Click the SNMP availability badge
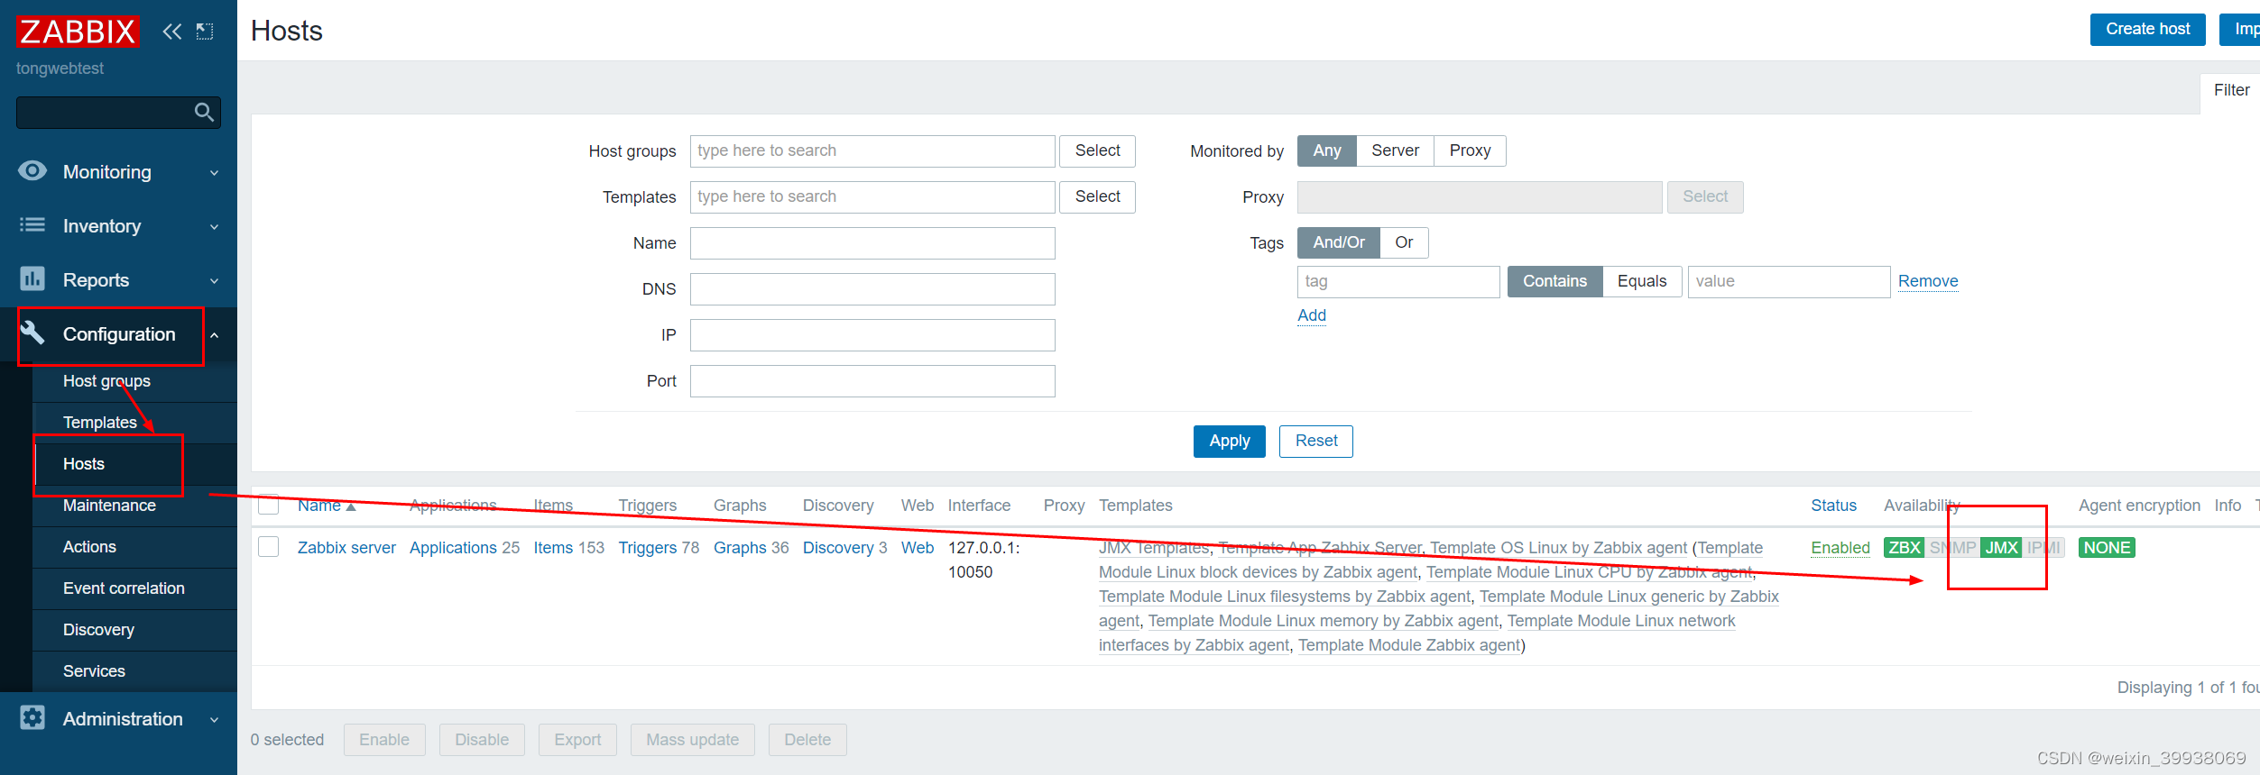 tap(1952, 548)
